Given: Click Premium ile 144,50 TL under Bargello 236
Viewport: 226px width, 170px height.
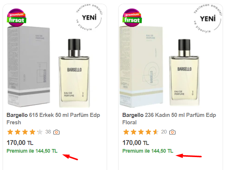Looking at the screenshot, I should pos(148,151).
